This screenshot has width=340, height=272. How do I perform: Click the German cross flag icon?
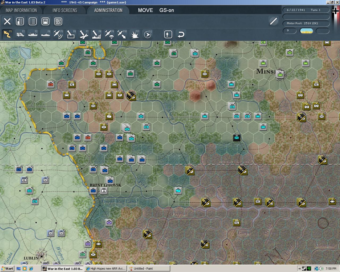pos(335,11)
